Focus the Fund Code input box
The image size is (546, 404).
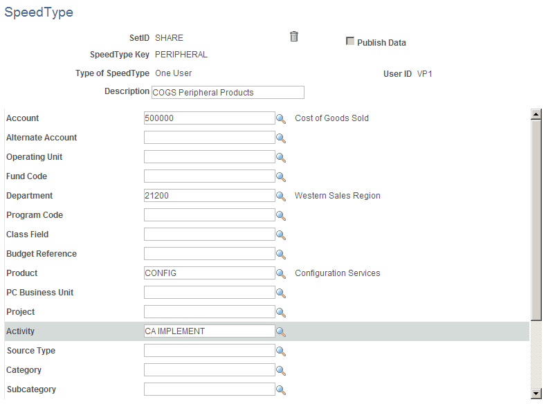209,176
